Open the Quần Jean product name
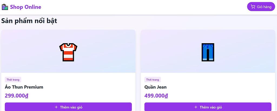The width and height of the screenshot is (277, 111). (x=156, y=87)
